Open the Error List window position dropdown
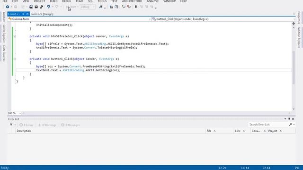The height and width of the screenshot is (170, 303). click(x=285, y=119)
